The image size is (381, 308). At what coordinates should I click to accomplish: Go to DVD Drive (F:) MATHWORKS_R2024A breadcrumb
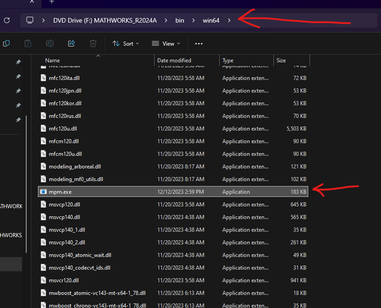105,20
